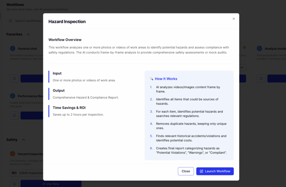Click the Workflows page heading

click(x=15, y=5)
